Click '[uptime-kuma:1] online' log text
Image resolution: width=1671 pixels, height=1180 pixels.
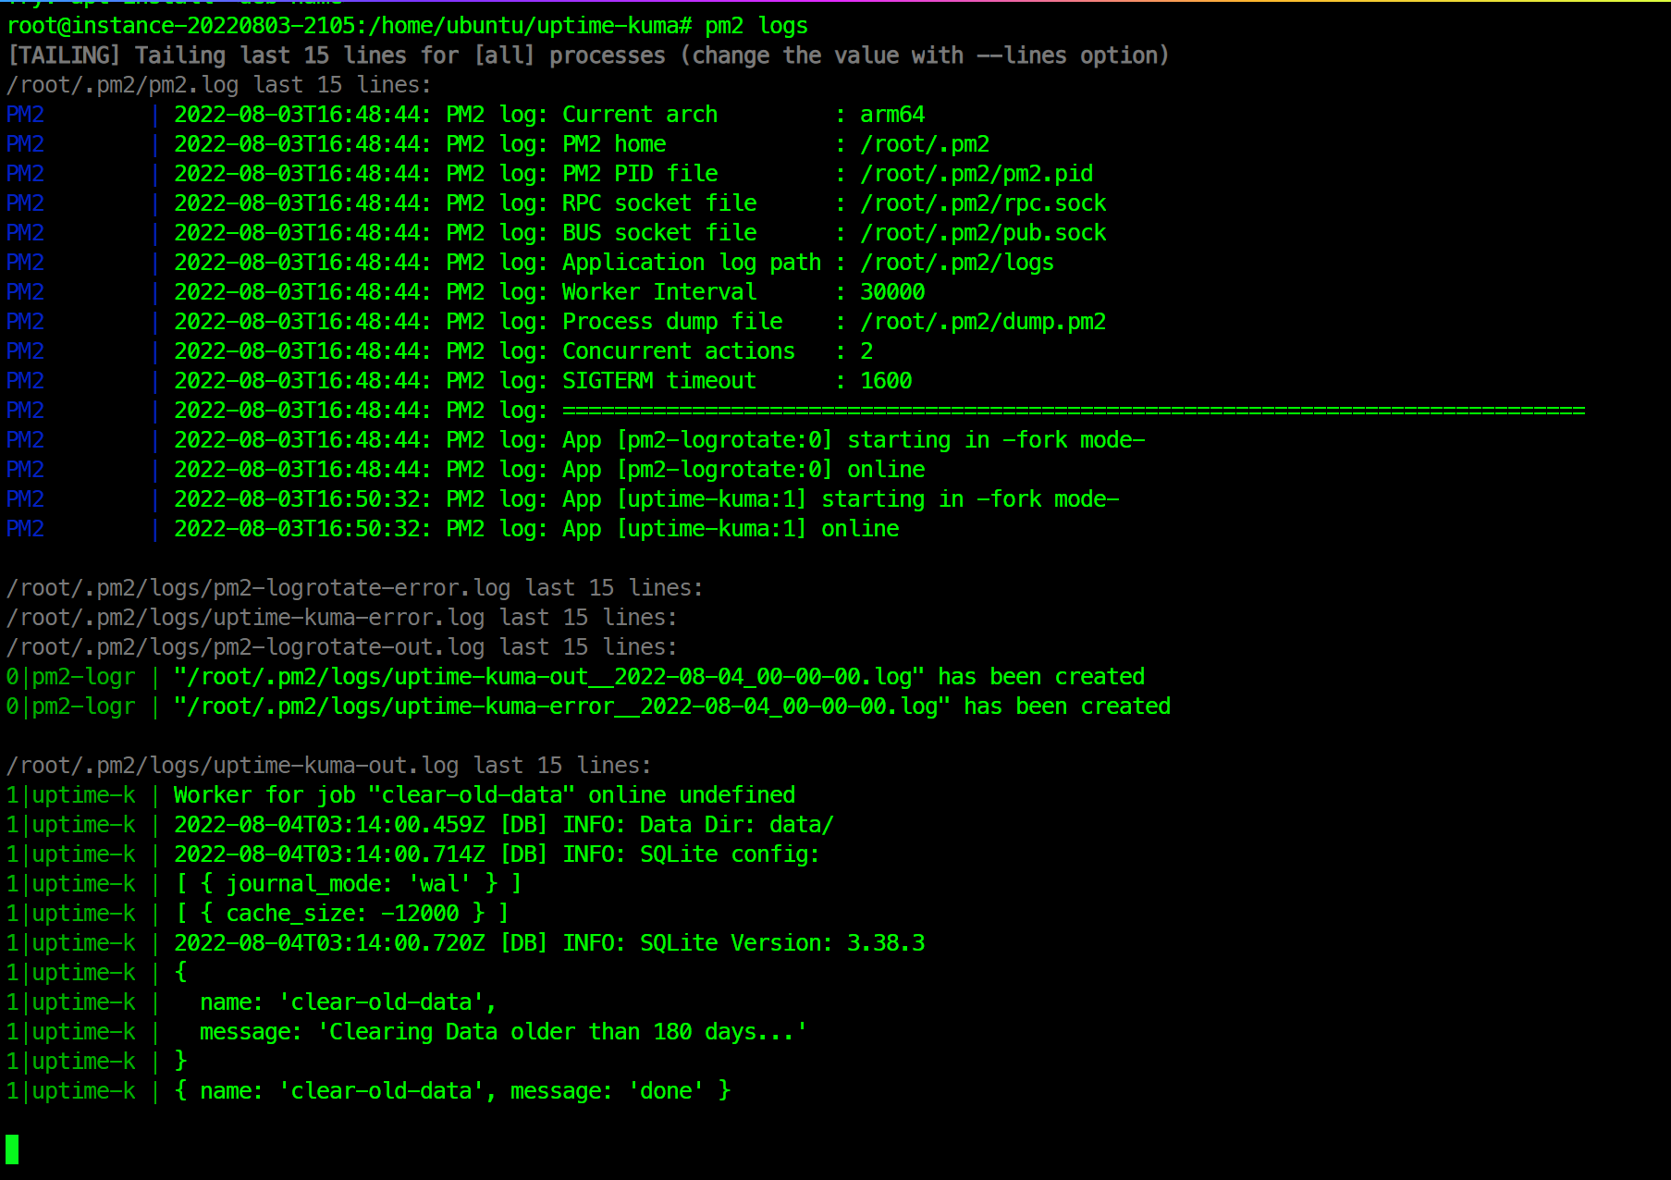pyautogui.click(x=757, y=529)
